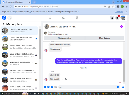Viewport: 129px width, 95px height.
Task: Open Delta - 2-bed 3-bath House conversation
Action: (x=19, y=80)
